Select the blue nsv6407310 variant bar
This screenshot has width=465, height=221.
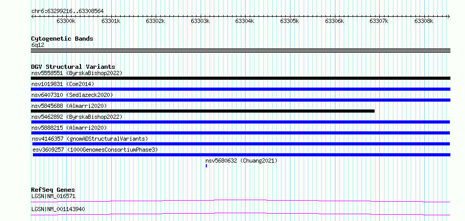[x=240, y=100]
